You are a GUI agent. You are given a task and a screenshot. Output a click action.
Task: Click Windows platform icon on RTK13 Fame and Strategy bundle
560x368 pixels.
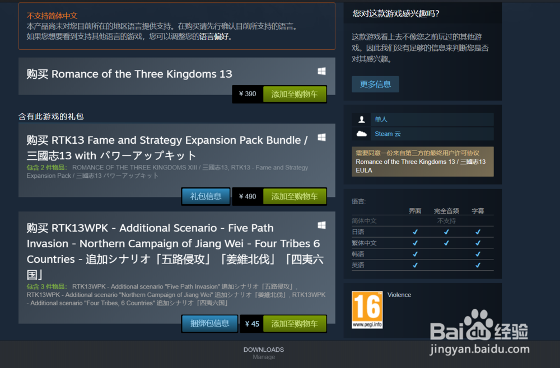tap(321, 137)
